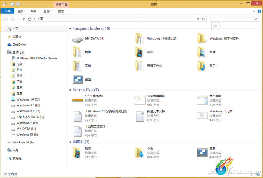Open the MY_DATA (H:) drive in Frequent folders

point(88,38)
